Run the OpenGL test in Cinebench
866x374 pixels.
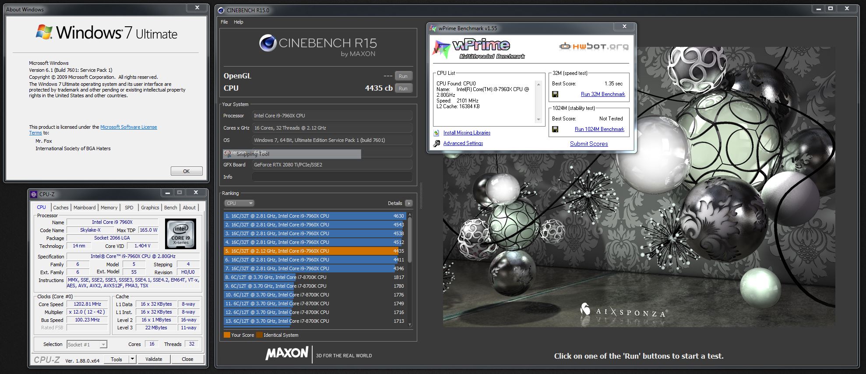coord(403,76)
